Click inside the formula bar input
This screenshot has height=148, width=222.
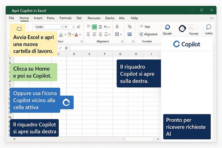point(115,48)
